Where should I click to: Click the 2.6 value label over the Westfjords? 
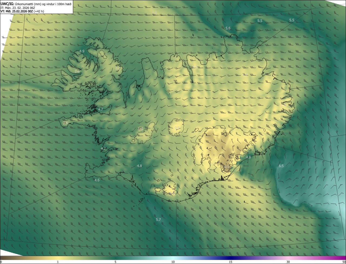[77, 72]
